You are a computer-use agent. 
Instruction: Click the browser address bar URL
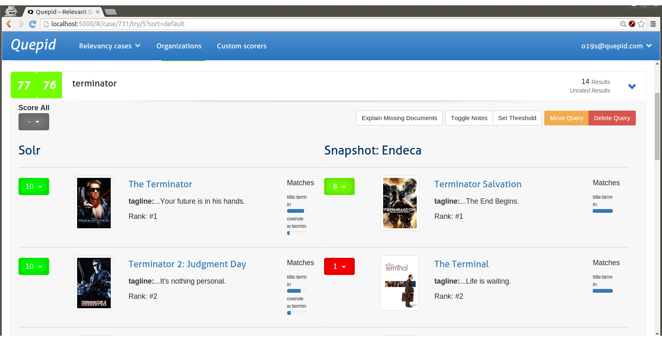point(118,24)
